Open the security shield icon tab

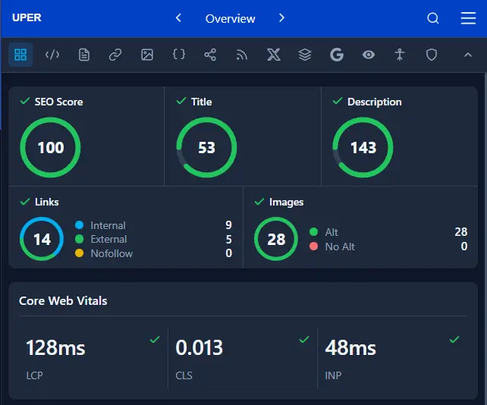pos(432,55)
